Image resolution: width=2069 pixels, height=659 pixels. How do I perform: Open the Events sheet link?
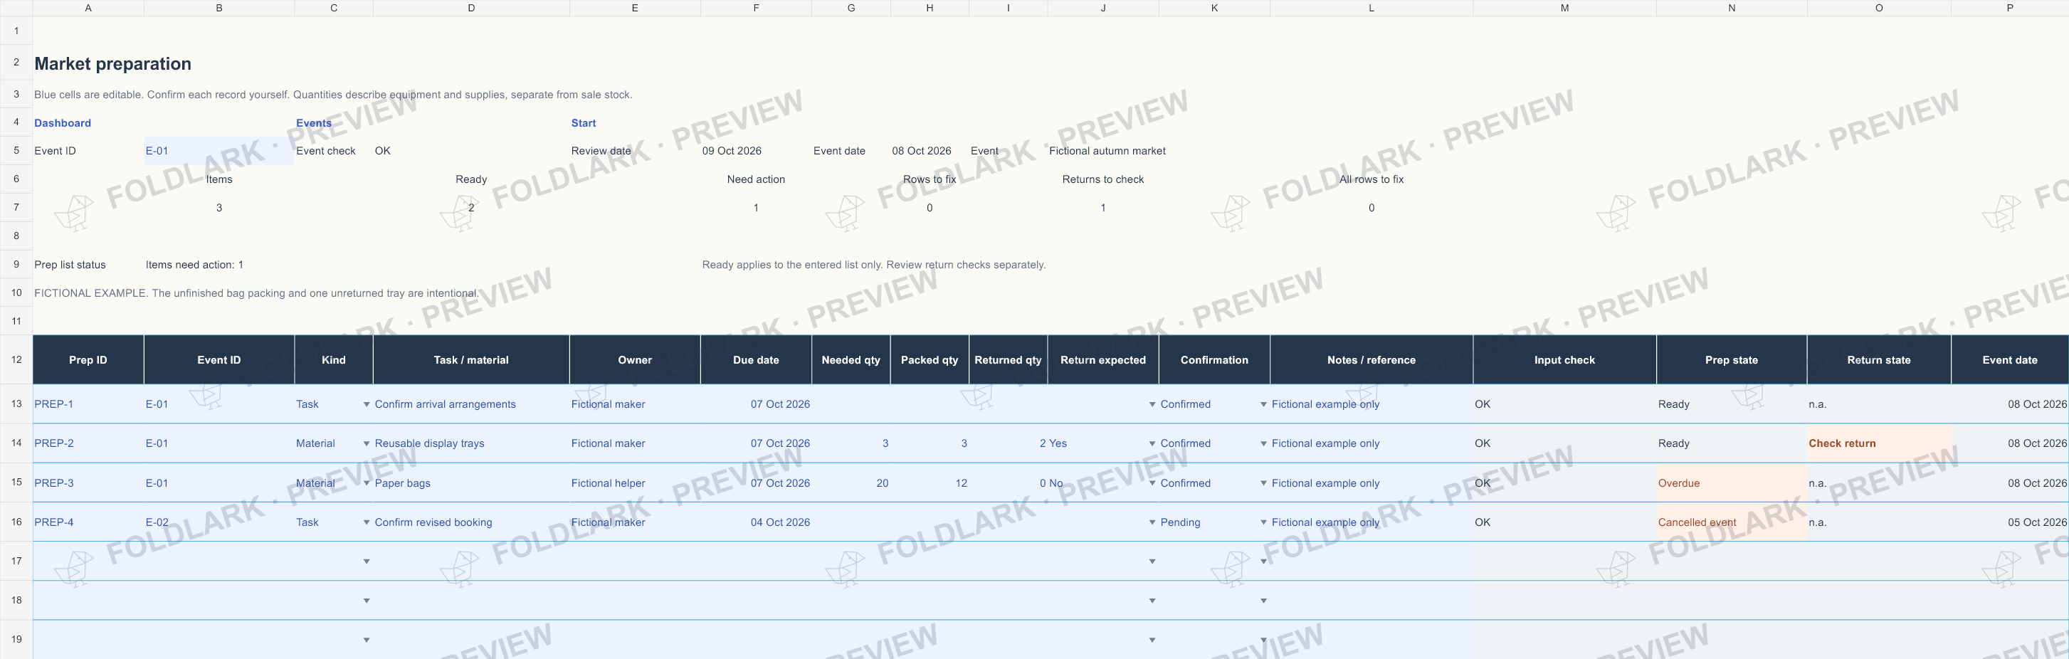314,123
